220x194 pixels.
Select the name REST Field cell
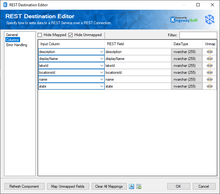point(138,79)
